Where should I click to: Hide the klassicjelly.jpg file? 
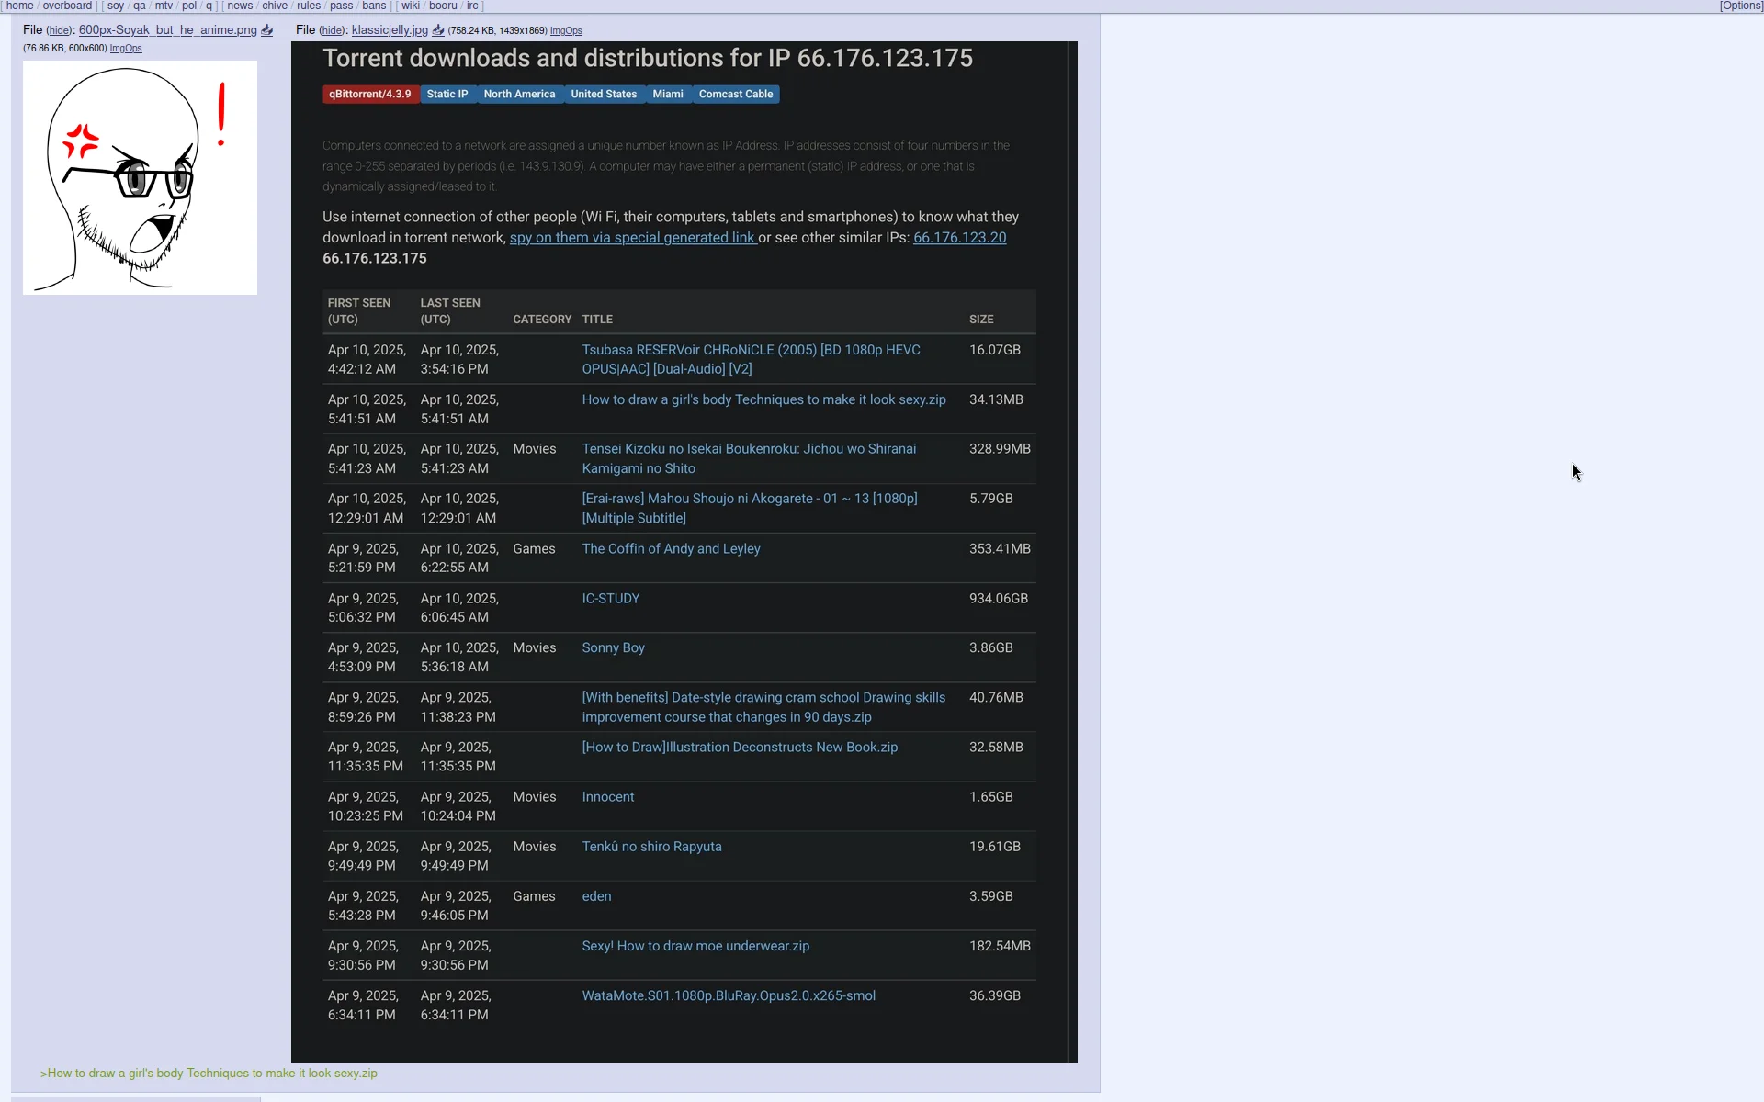tap(332, 31)
